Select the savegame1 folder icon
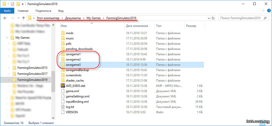Screen dimensions: 272x126 tap(63, 54)
